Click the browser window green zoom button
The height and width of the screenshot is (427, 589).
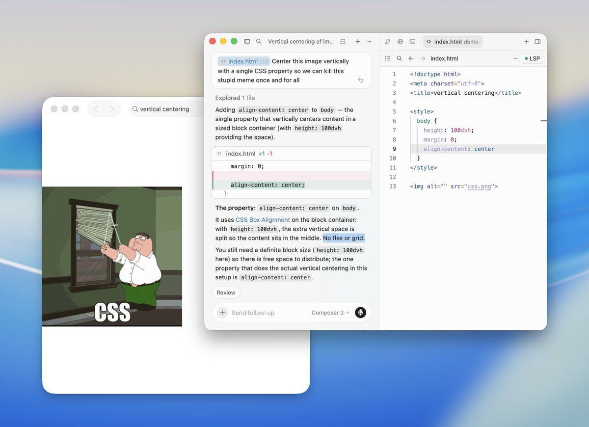coord(76,109)
